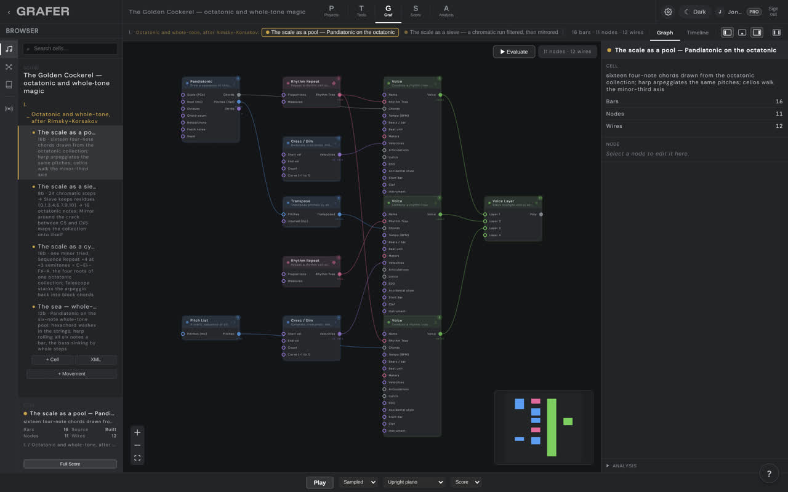Click the graph minimap overview
The image size is (788, 492).
pyautogui.click(x=544, y=427)
